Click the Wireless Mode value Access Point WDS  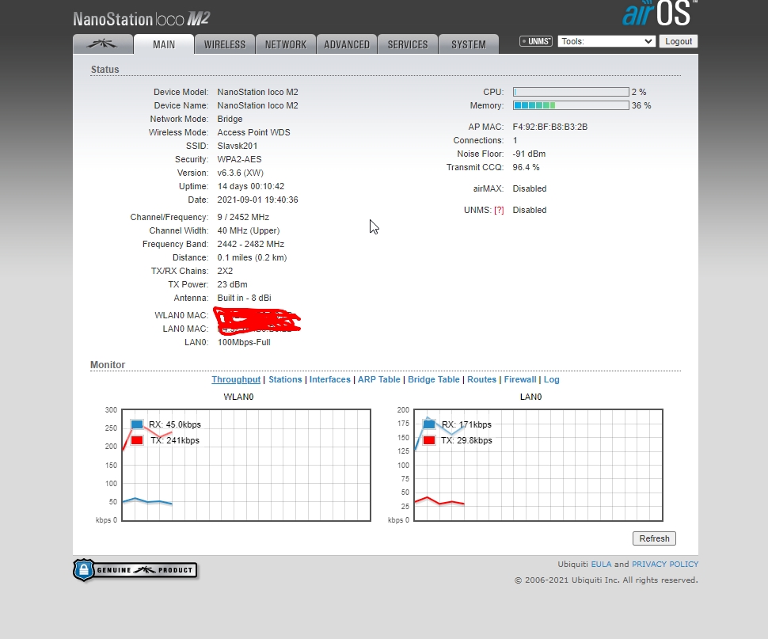pos(253,133)
